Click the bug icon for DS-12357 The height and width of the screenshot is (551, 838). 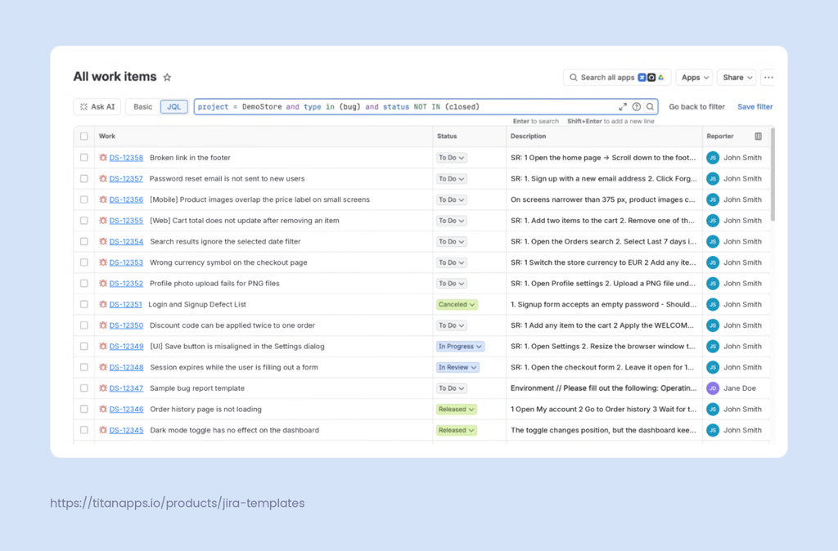pyautogui.click(x=103, y=178)
